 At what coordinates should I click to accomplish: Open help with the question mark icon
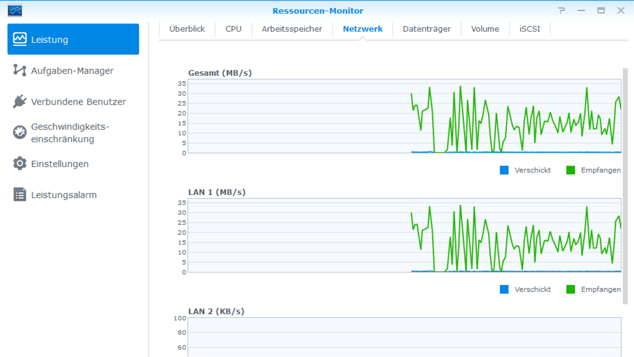[x=562, y=10]
